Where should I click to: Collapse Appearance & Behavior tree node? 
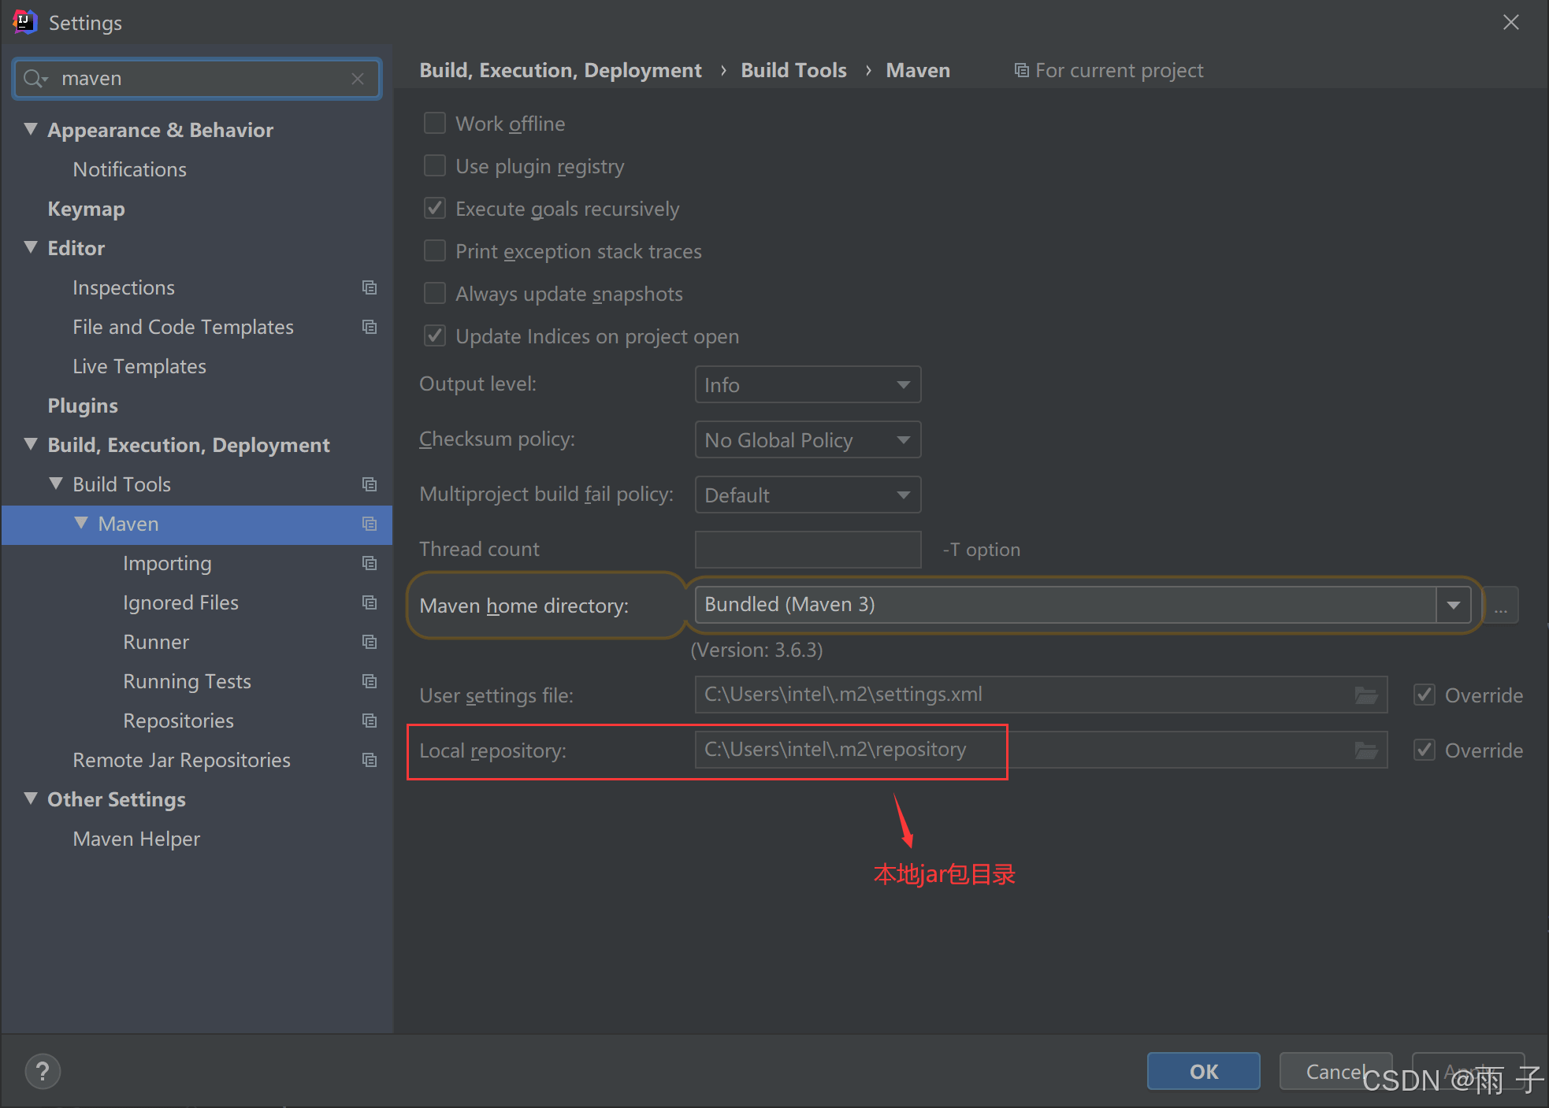31,129
